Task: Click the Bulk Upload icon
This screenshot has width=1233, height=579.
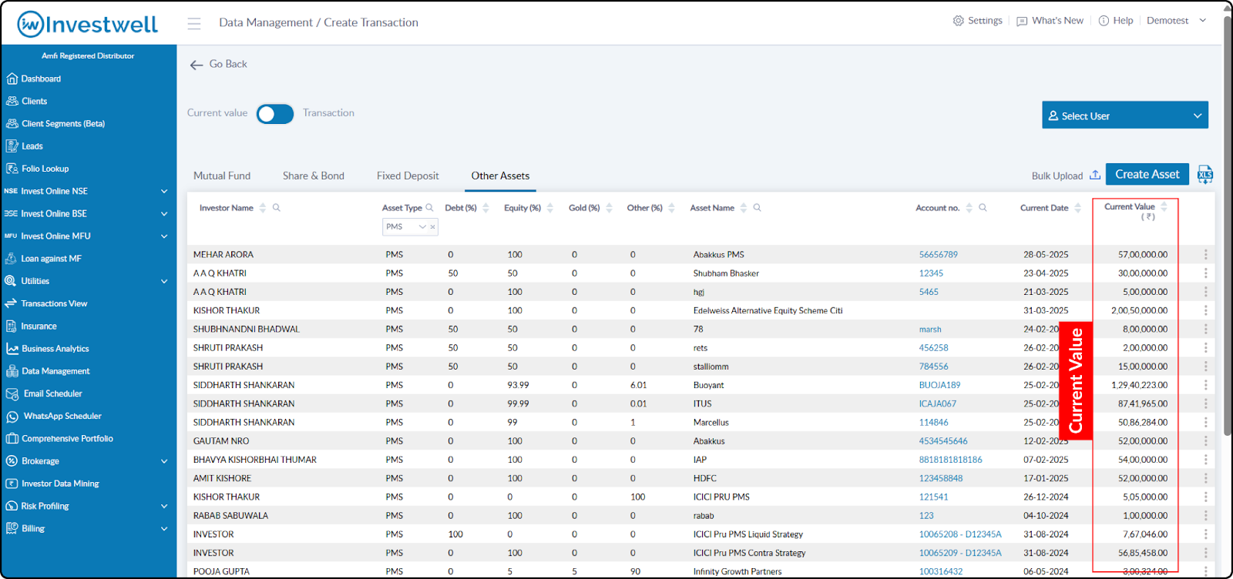Action: (1095, 176)
